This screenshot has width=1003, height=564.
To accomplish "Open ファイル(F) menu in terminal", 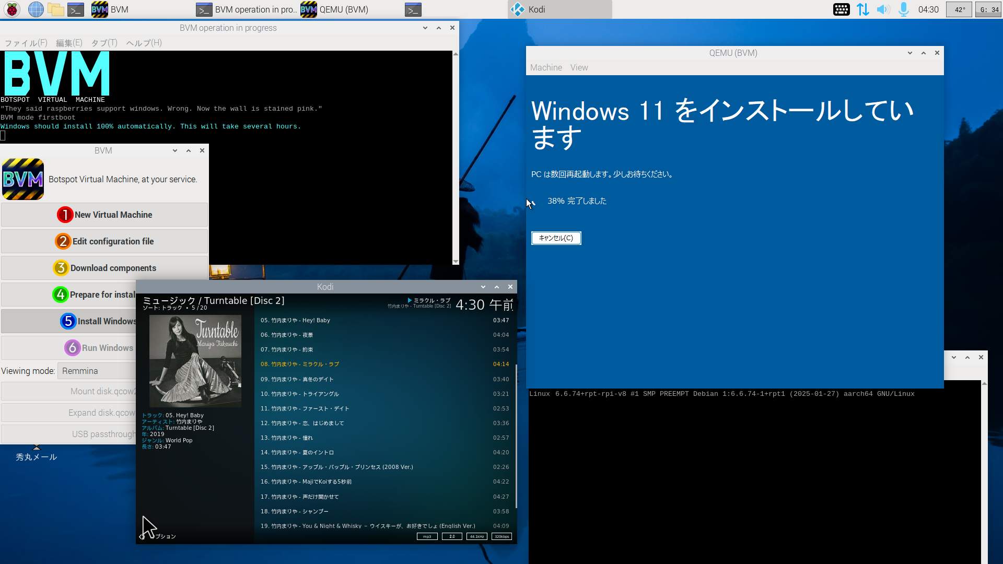I will 26,43.
